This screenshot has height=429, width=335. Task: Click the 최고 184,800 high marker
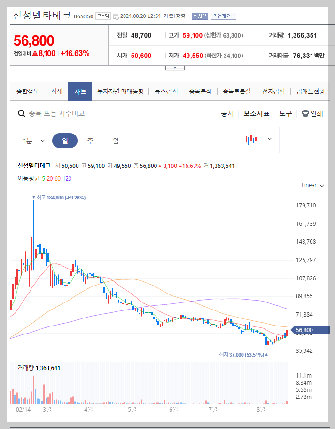click(x=59, y=198)
